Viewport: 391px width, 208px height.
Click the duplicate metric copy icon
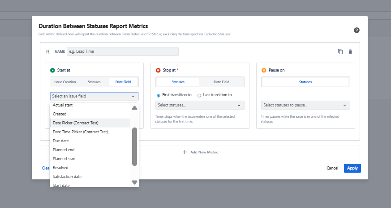(340, 51)
